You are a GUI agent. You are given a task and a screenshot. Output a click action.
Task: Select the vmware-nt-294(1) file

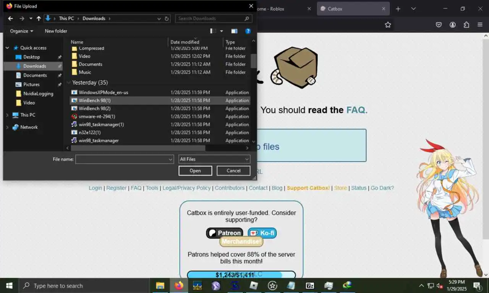click(x=97, y=116)
